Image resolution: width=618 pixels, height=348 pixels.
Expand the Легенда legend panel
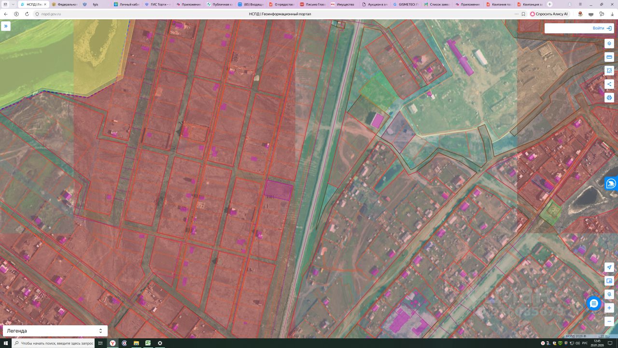[x=55, y=331]
